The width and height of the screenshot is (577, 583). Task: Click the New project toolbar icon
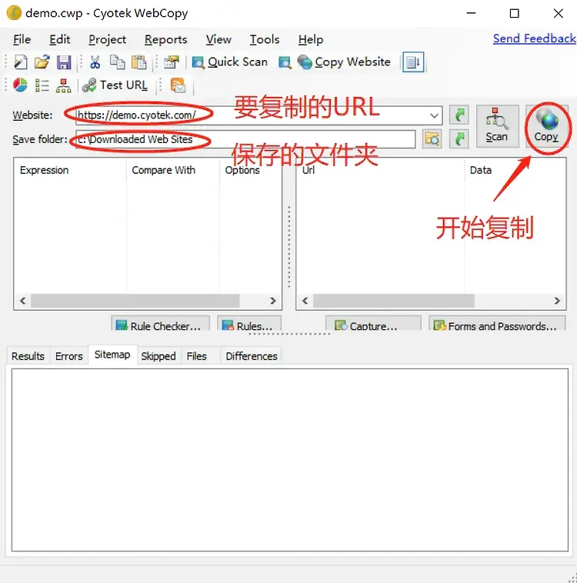(20, 62)
